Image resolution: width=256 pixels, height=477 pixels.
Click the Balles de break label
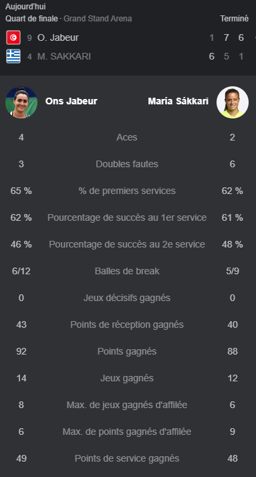coord(127,271)
